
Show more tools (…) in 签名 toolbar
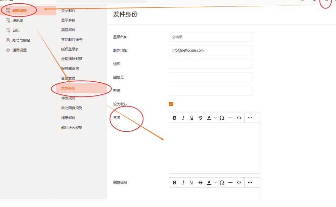coord(250,118)
